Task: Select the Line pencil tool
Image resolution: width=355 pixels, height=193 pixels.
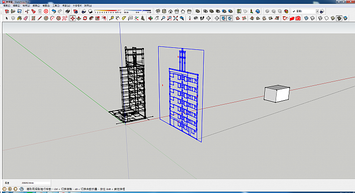Action: [39, 18]
